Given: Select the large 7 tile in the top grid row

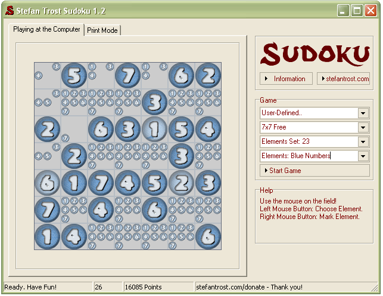Looking at the screenshot, I should (128, 75).
